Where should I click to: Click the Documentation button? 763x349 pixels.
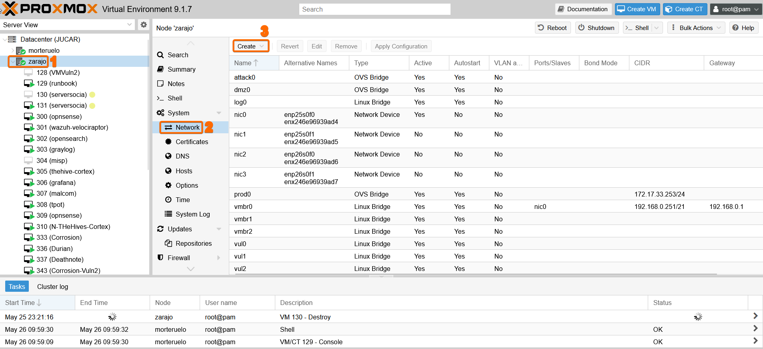point(583,9)
